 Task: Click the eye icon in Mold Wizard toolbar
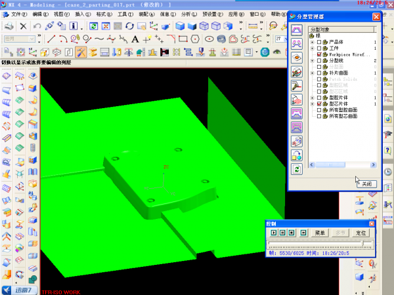coord(276,52)
